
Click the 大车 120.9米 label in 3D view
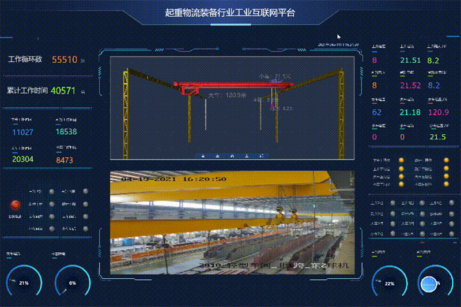(226, 95)
